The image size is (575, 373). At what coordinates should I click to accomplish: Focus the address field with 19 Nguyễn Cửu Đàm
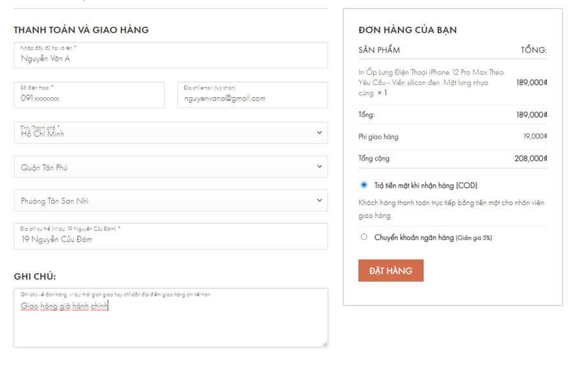tap(171, 236)
